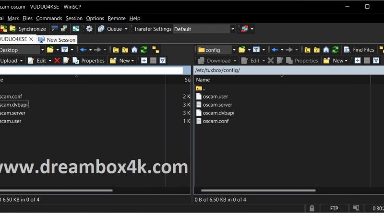This screenshot has width=384, height=213.
Task: Click remote invert selection icon
Action: [376, 61]
